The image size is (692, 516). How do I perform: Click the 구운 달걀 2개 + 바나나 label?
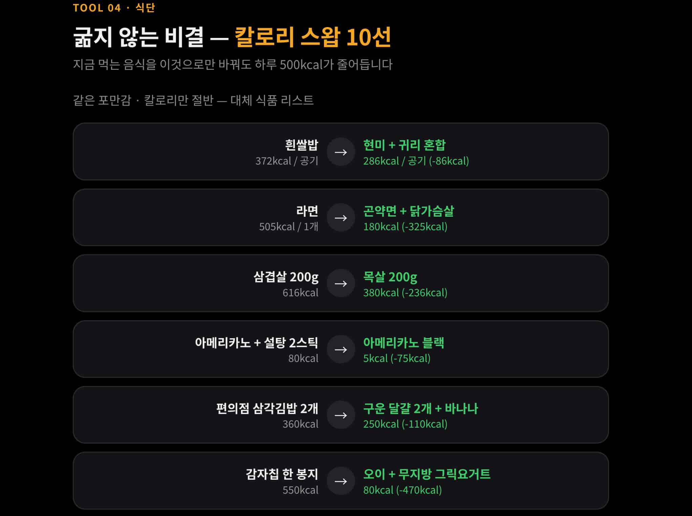coord(420,408)
